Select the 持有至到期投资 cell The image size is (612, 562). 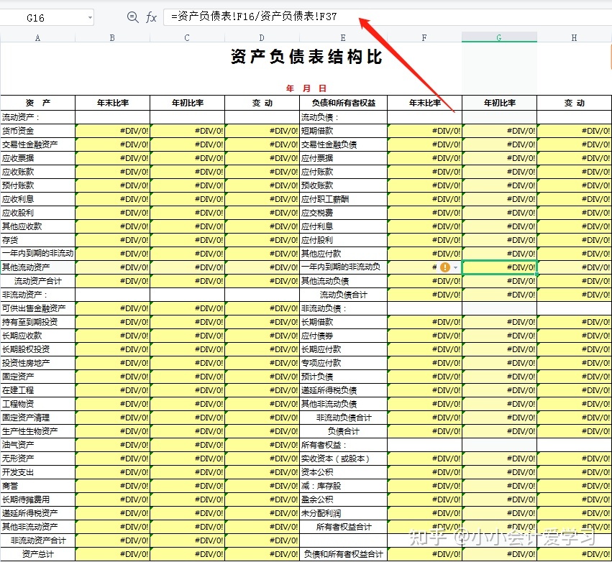(x=37, y=322)
